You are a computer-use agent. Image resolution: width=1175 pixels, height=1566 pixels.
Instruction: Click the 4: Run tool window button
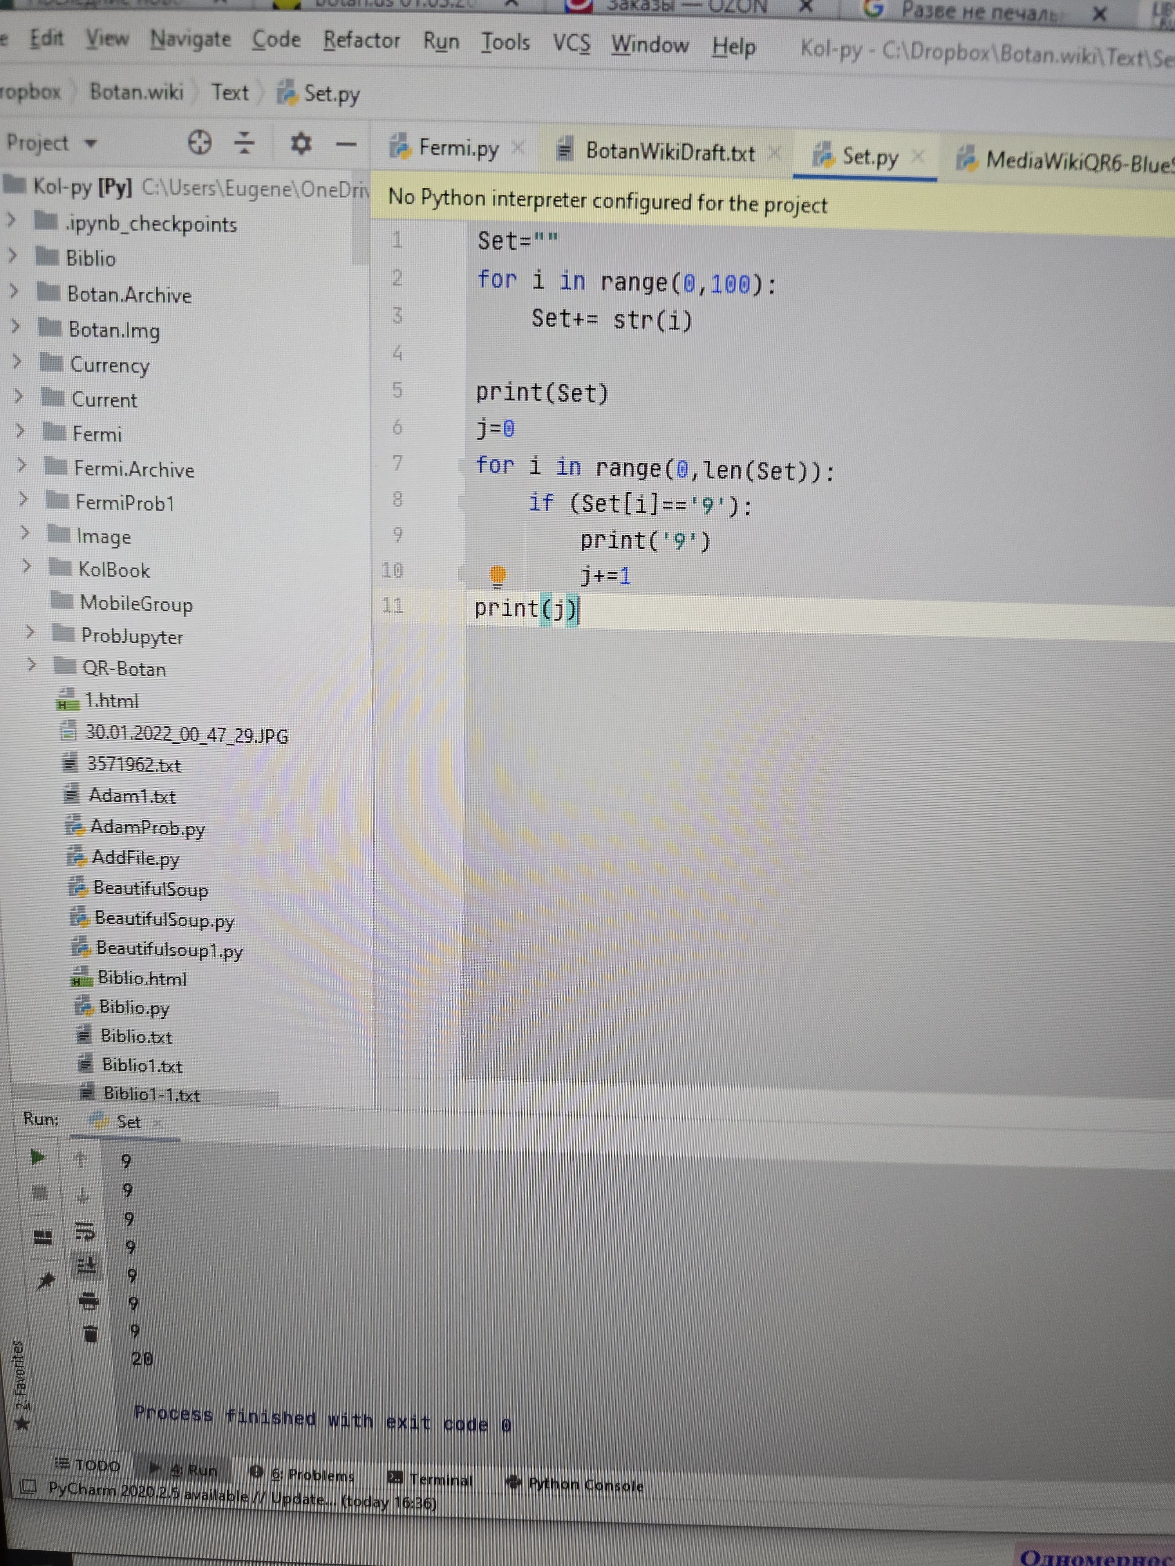pos(184,1470)
